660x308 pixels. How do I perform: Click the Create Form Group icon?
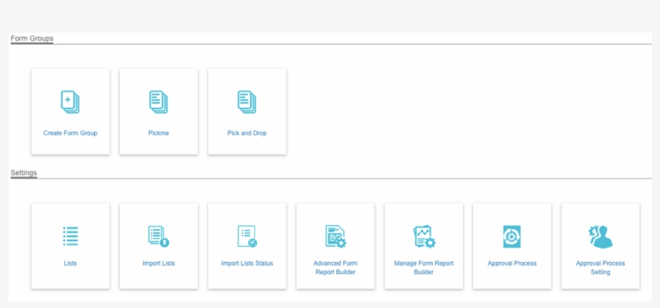click(70, 102)
